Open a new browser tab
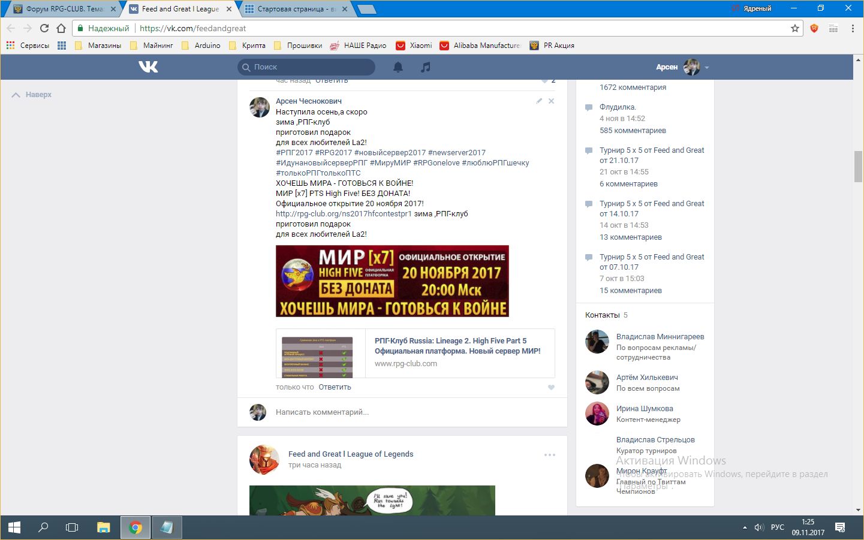 coord(366,9)
